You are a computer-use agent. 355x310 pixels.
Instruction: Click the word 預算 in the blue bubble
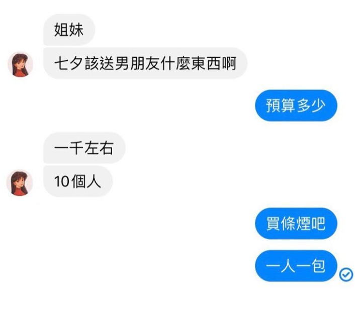point(280,106)
